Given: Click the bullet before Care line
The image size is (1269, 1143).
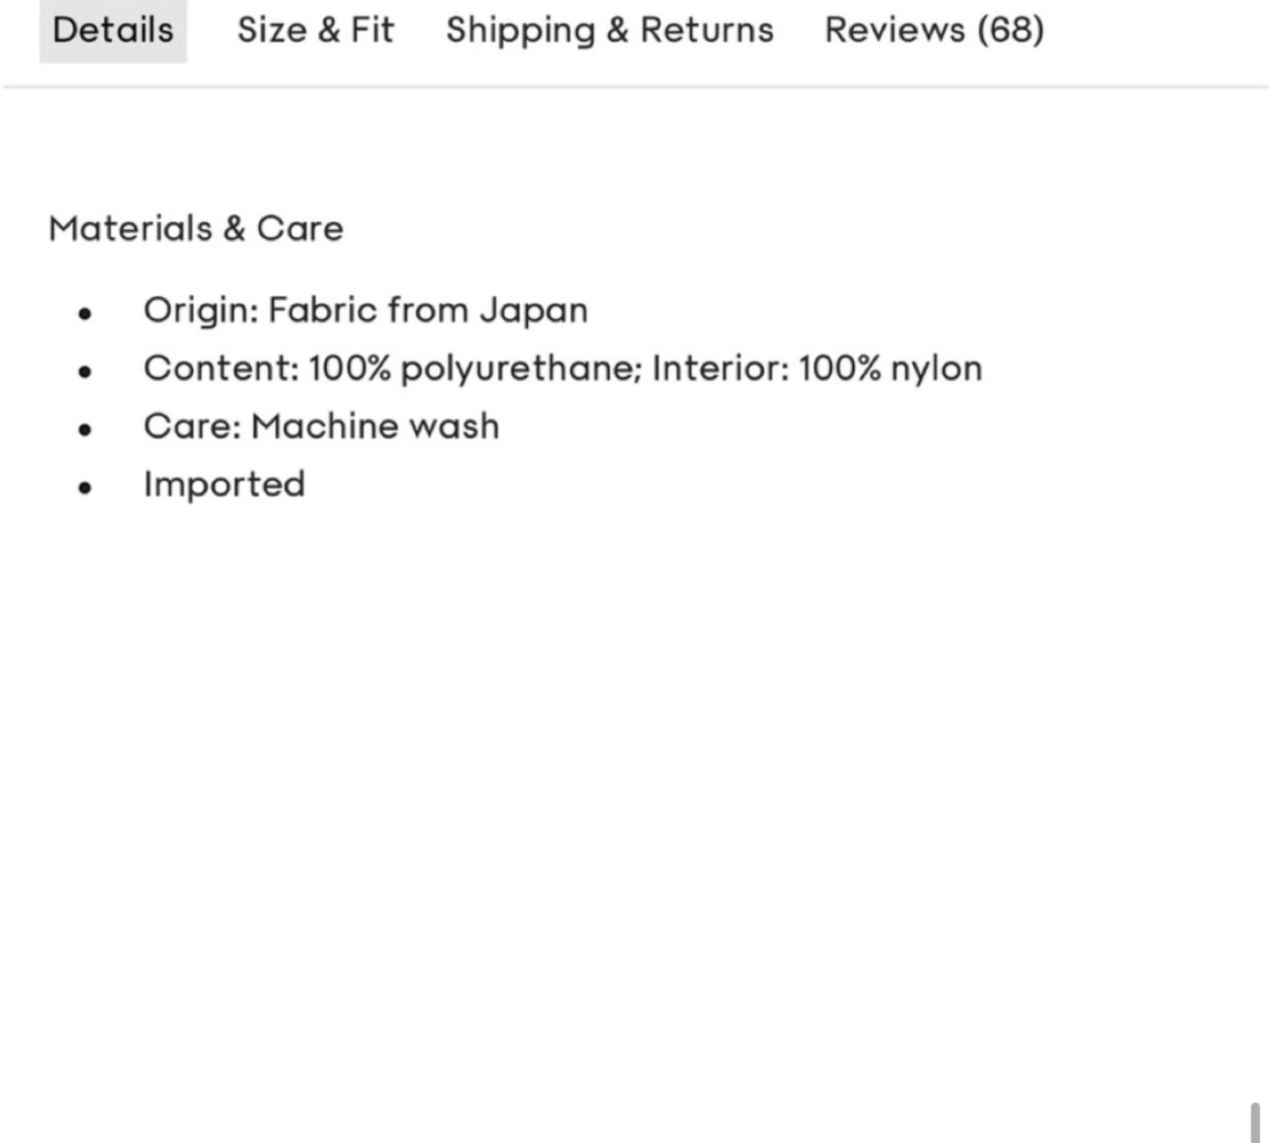Looking at the screenshot, I should point(85,429).
